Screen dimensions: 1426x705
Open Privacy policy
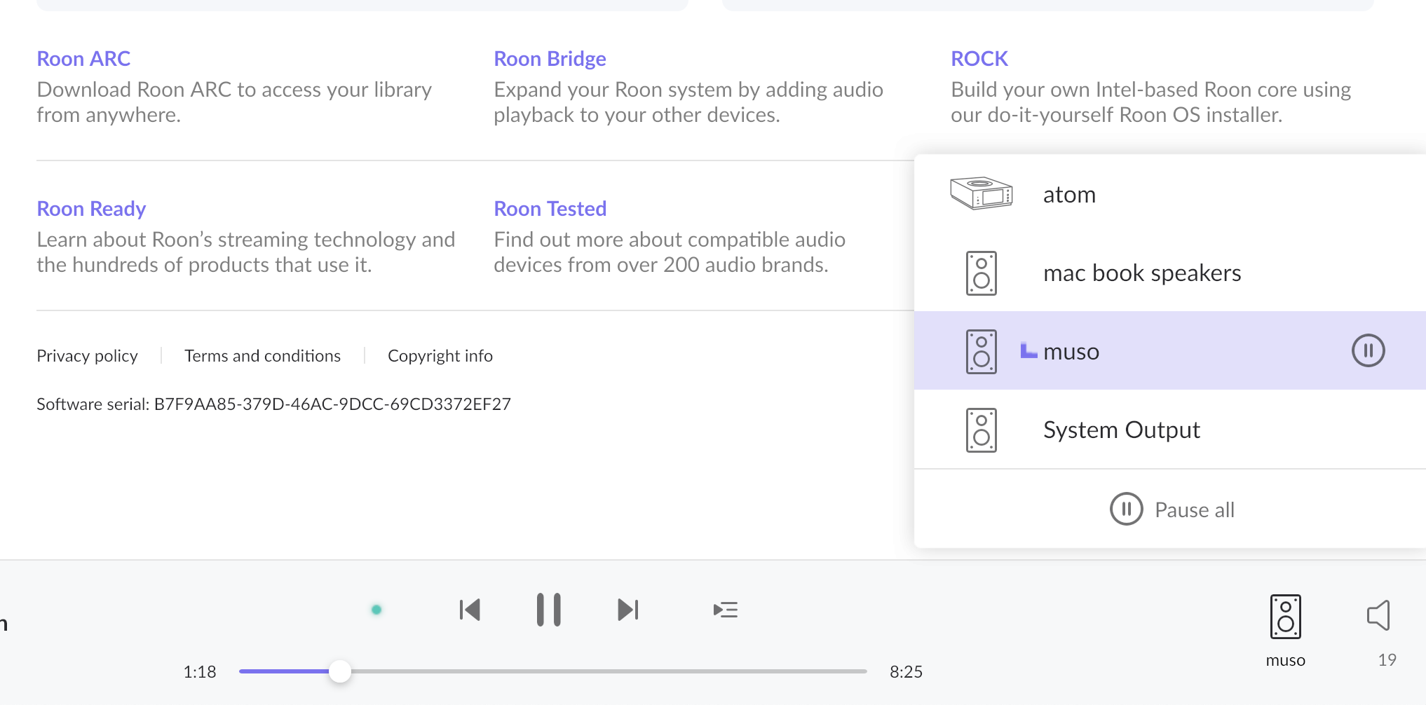pos(87,356)
